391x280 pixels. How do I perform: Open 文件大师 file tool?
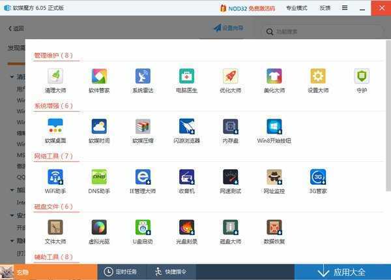point(55,227)
